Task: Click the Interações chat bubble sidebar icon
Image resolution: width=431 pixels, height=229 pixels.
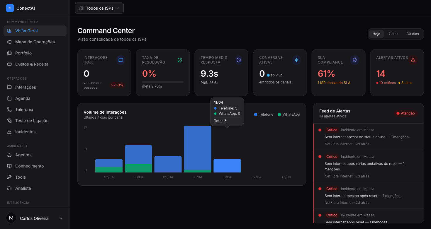Action: click(x=9, y=87)
